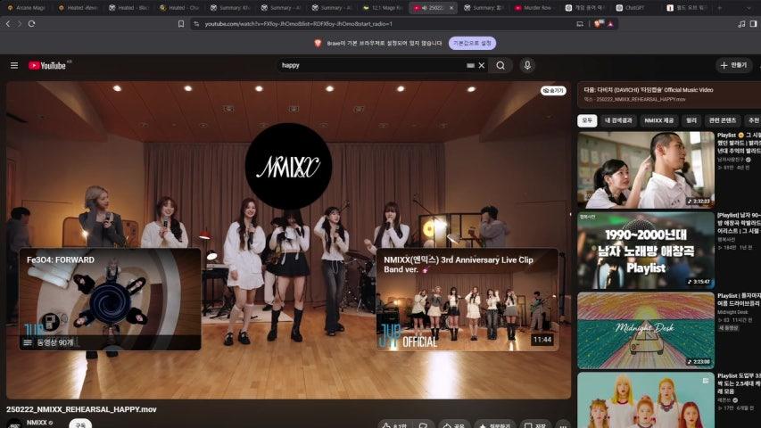Click the cast/screen icon in address bar

pyautogui.click(x=580, y=24)
